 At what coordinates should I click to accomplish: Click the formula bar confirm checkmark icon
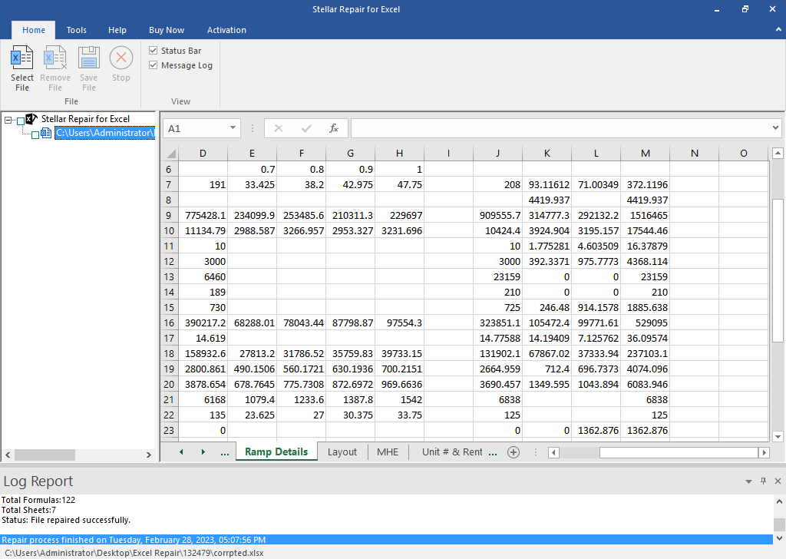(306, 129)
